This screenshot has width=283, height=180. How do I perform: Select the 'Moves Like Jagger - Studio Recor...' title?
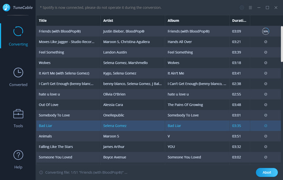[x=66, y=42]
